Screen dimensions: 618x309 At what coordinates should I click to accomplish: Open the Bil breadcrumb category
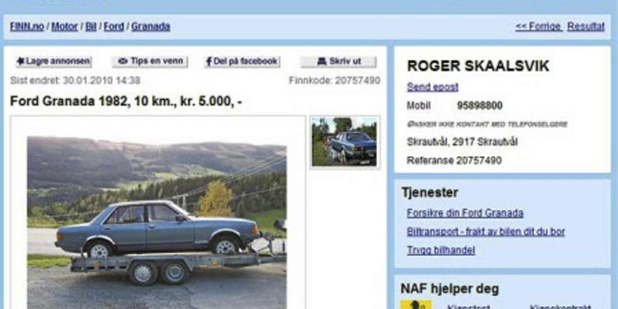[91, 26]
